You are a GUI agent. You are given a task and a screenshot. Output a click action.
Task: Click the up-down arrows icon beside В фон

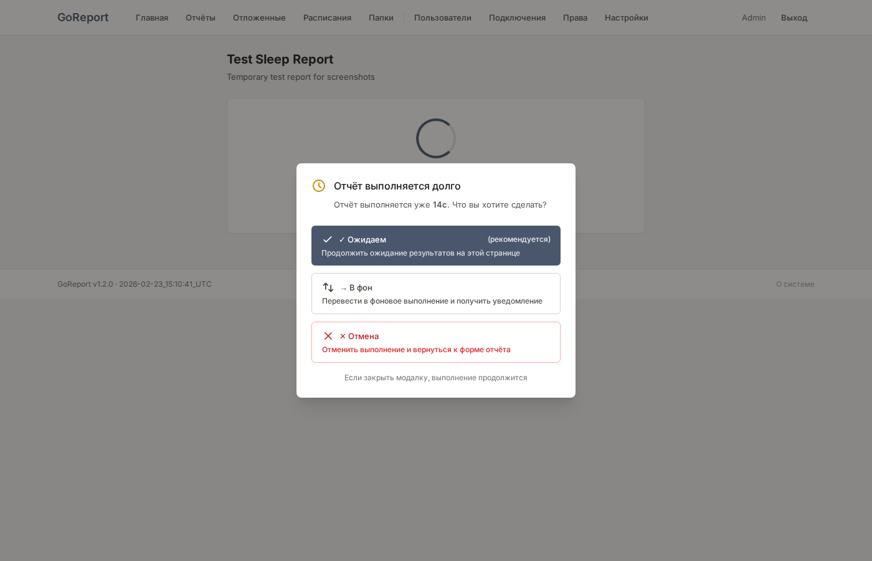[328, 287]
